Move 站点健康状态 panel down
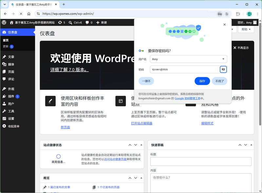This screenshot has height=193, width=262. 136,145
